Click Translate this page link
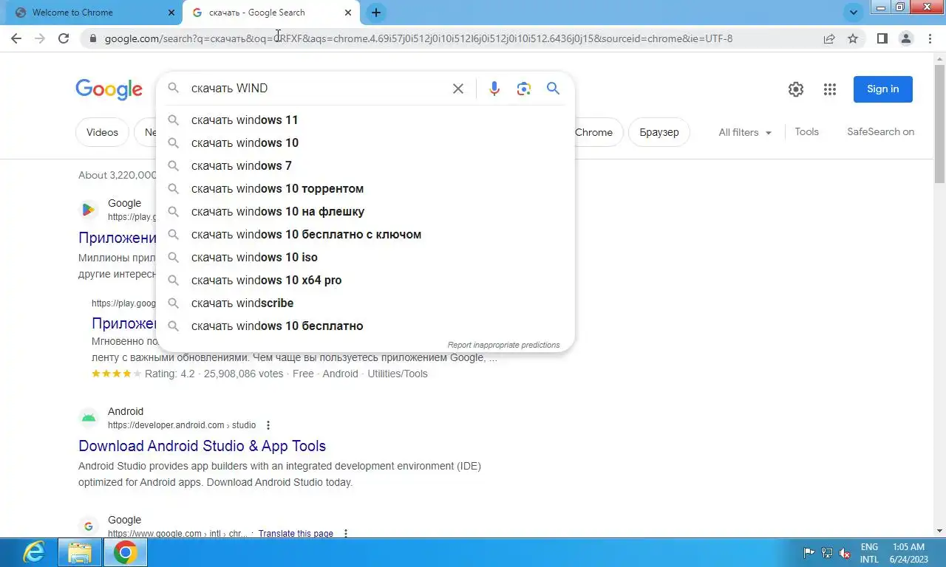The image size is (946, 567). pyautogui.click(x=296, y=534)
